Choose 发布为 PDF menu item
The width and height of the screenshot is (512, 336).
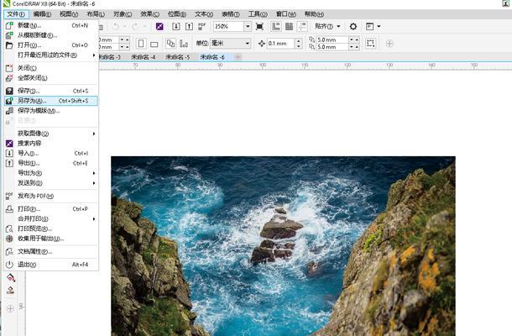point(51,196)
